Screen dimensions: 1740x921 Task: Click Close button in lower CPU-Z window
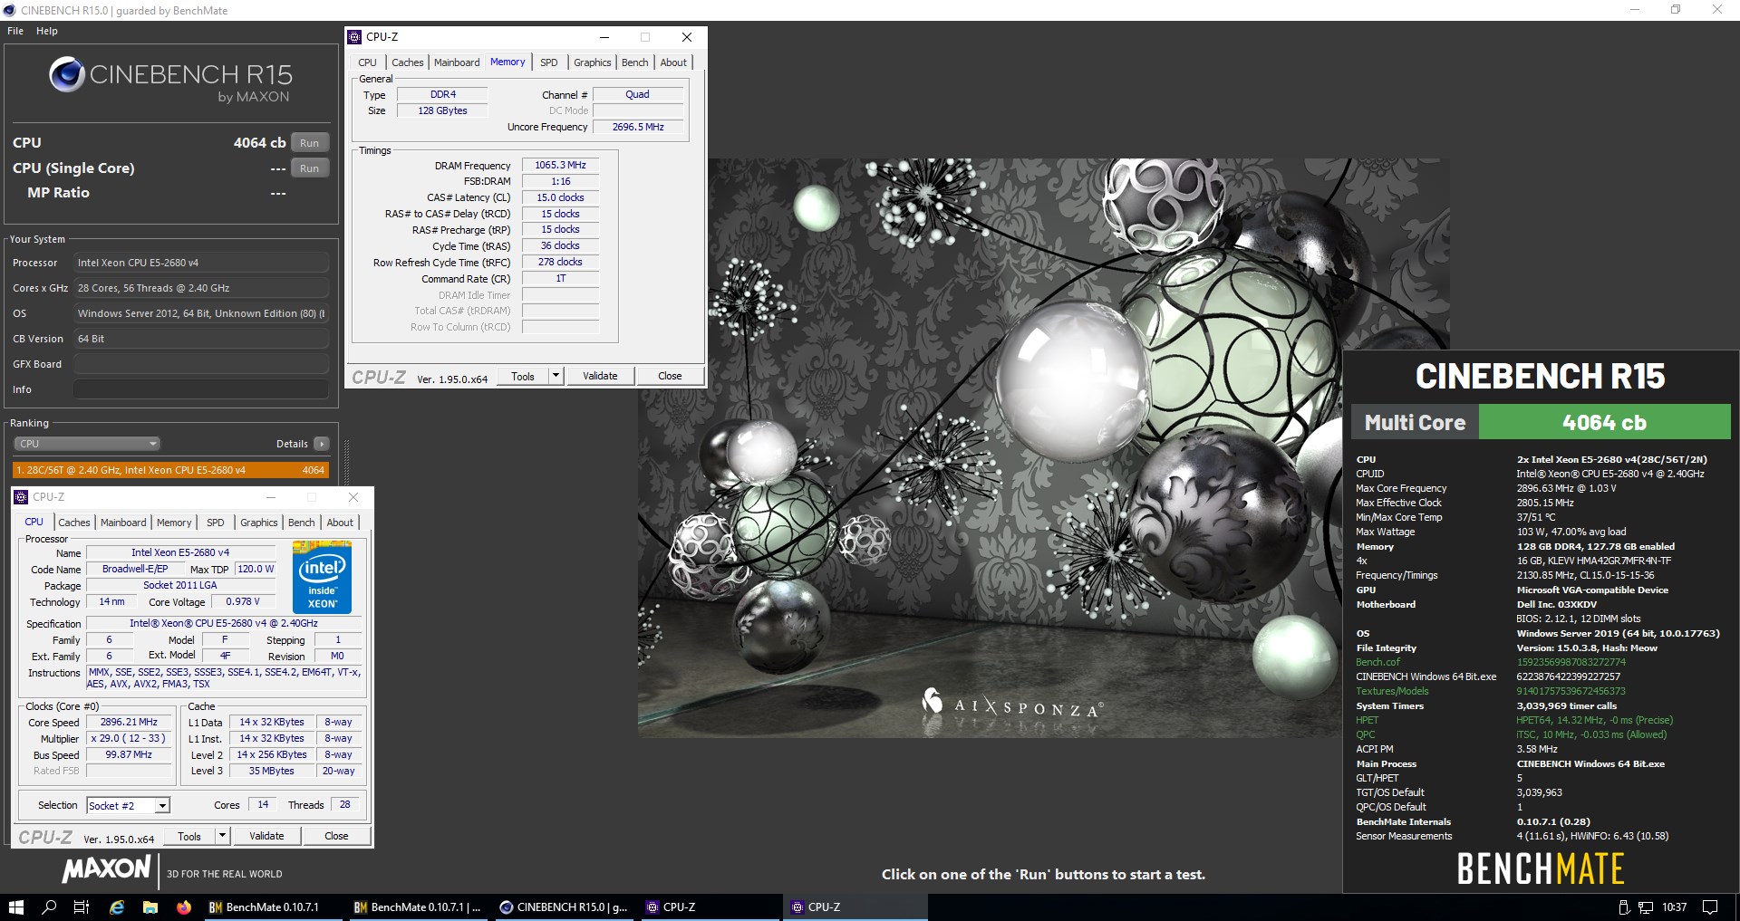coord(336,836)
